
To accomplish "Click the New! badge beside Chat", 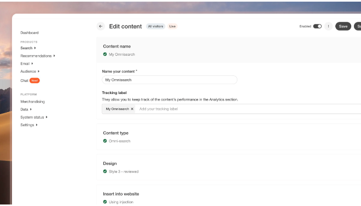I will 34,80.
